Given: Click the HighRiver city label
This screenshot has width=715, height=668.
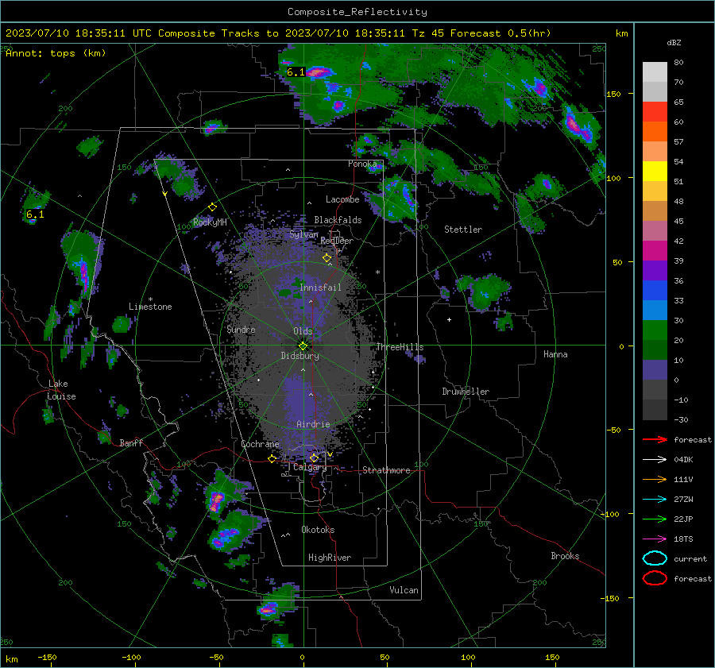Looking at the screenshot, I should tap(330, 558).
